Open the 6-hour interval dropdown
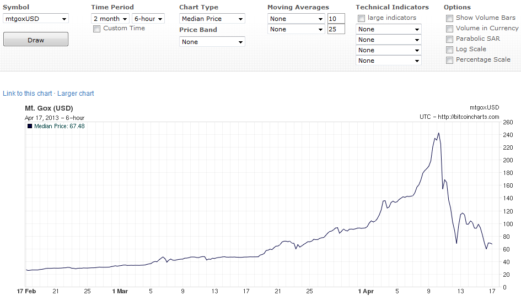521x301 pixels. click(148, 19)
